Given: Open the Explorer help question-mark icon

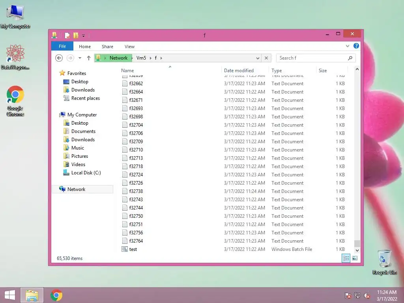Looking at the screenshot, I should point(356,46).
